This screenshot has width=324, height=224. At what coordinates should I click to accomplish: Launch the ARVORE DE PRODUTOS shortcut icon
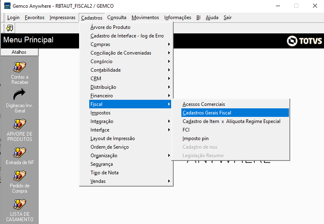click(x=20, y=124)
